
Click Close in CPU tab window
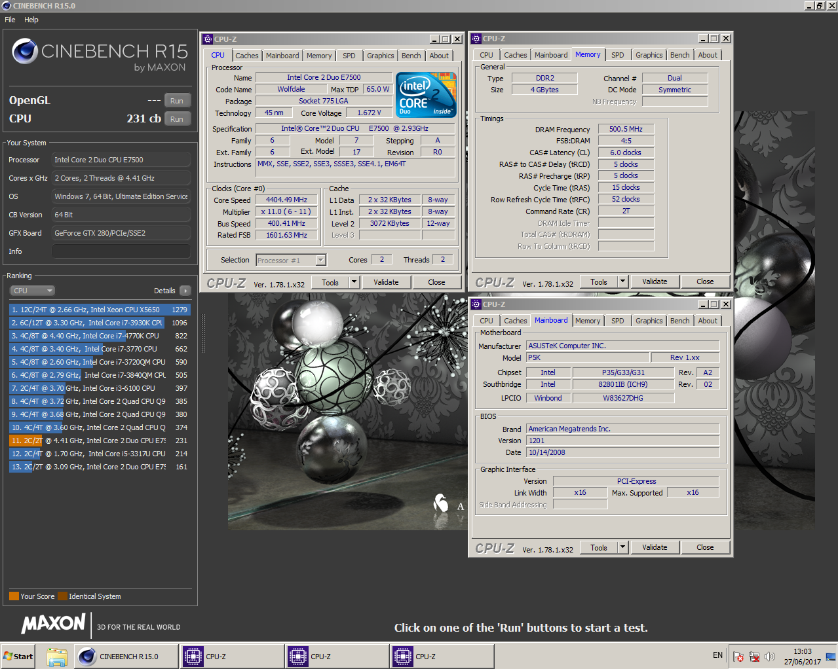tap(437, 282)
